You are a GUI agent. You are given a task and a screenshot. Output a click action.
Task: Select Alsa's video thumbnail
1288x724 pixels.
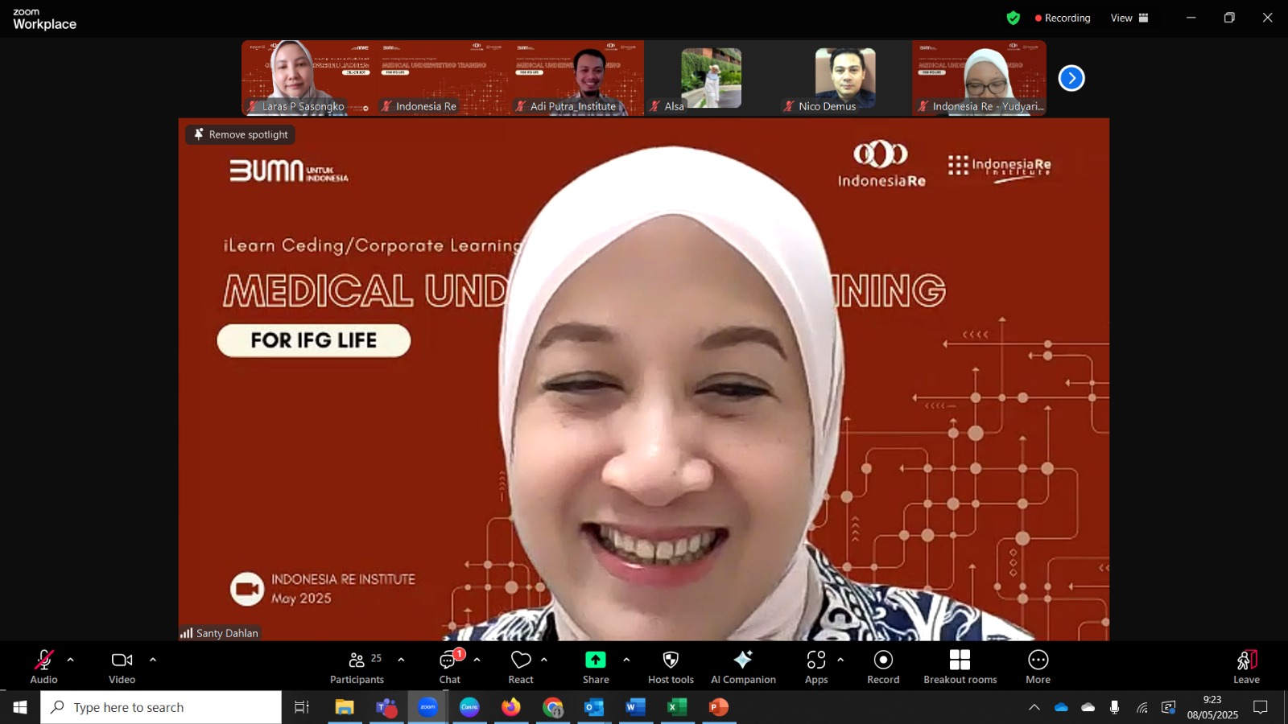coord(711,78)
